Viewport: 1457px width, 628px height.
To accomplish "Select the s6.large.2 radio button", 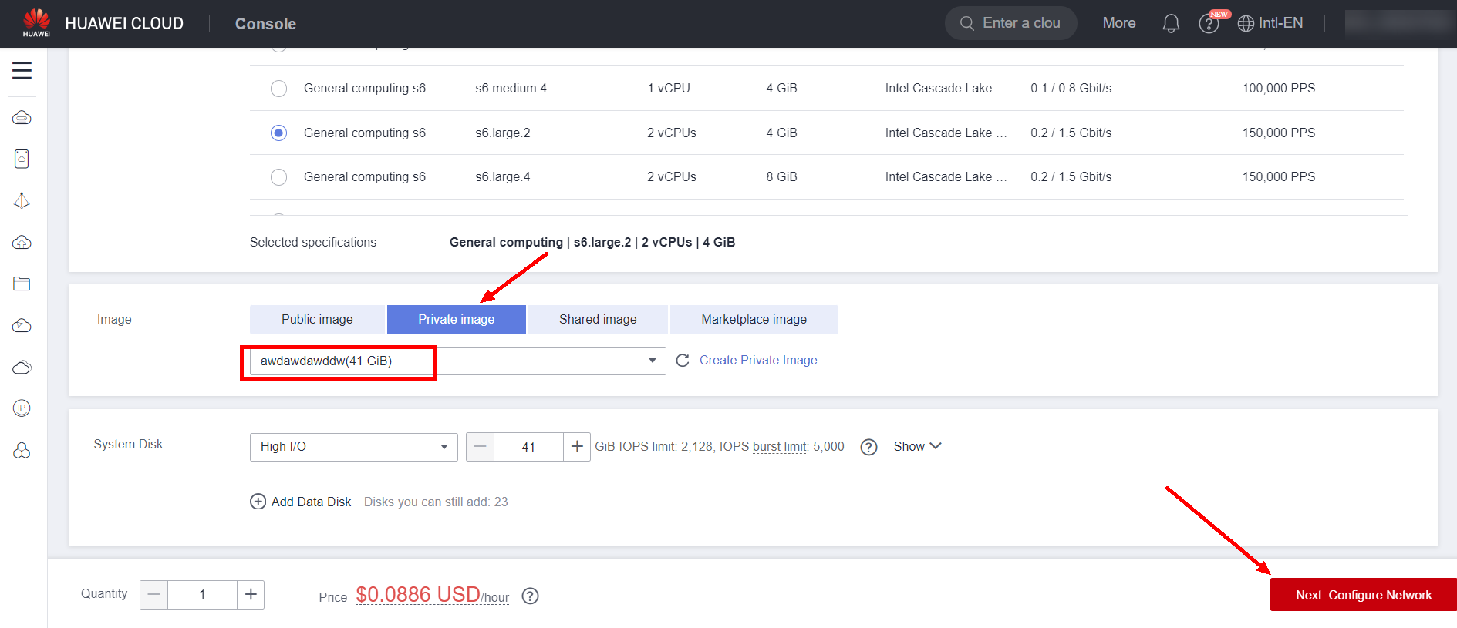I will (279, 133).
